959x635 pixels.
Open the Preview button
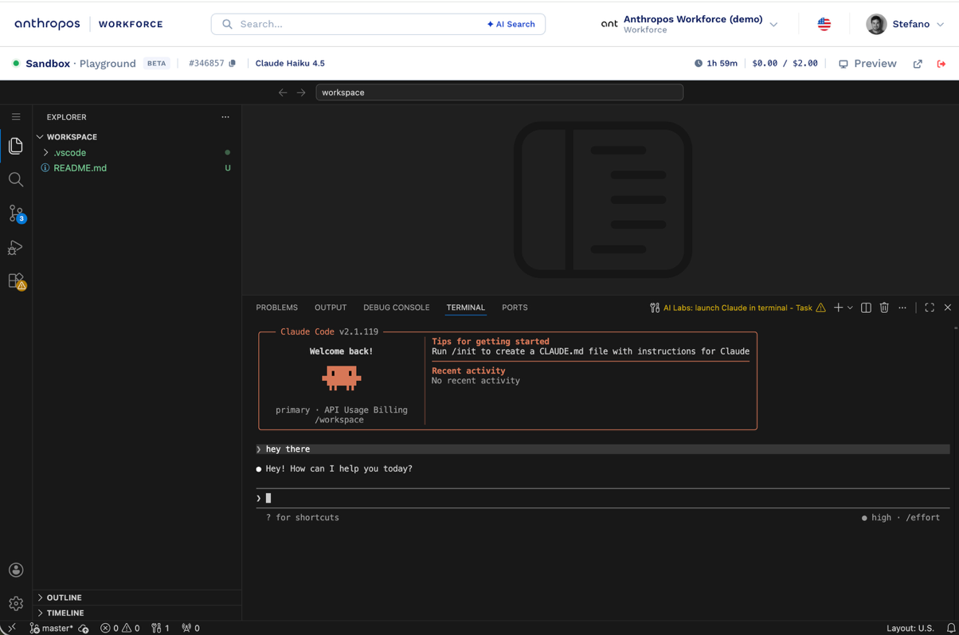coord(867,64)
